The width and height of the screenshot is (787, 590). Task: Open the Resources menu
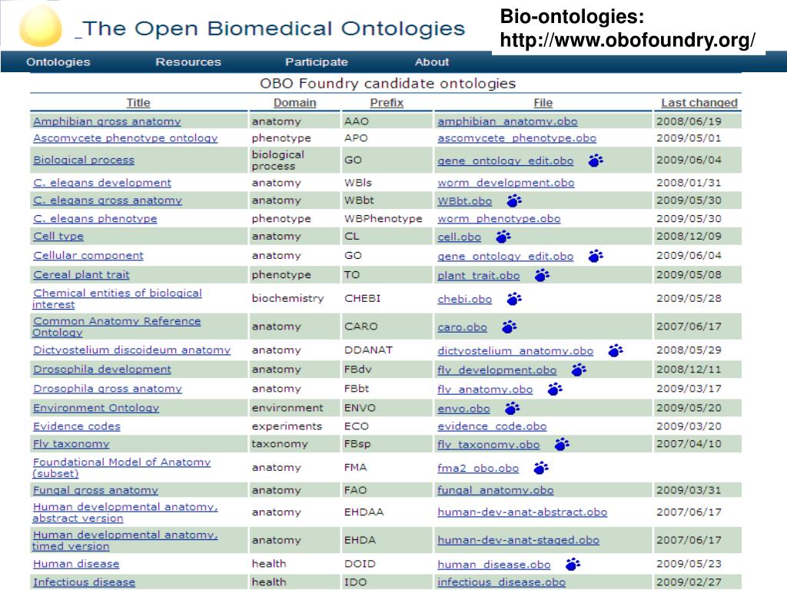point(188,61)
